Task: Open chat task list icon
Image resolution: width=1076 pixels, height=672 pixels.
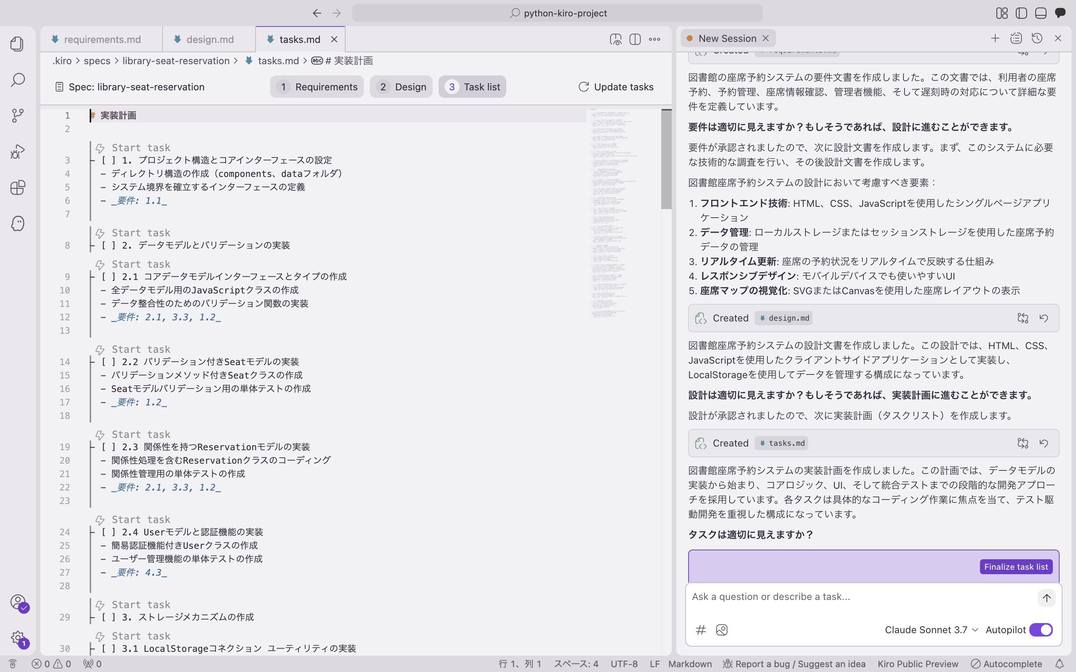Action: point(1016,38)
